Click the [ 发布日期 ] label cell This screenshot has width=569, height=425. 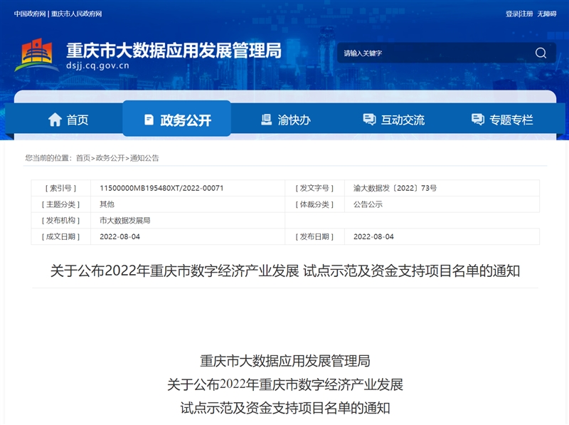coord(314,236)
